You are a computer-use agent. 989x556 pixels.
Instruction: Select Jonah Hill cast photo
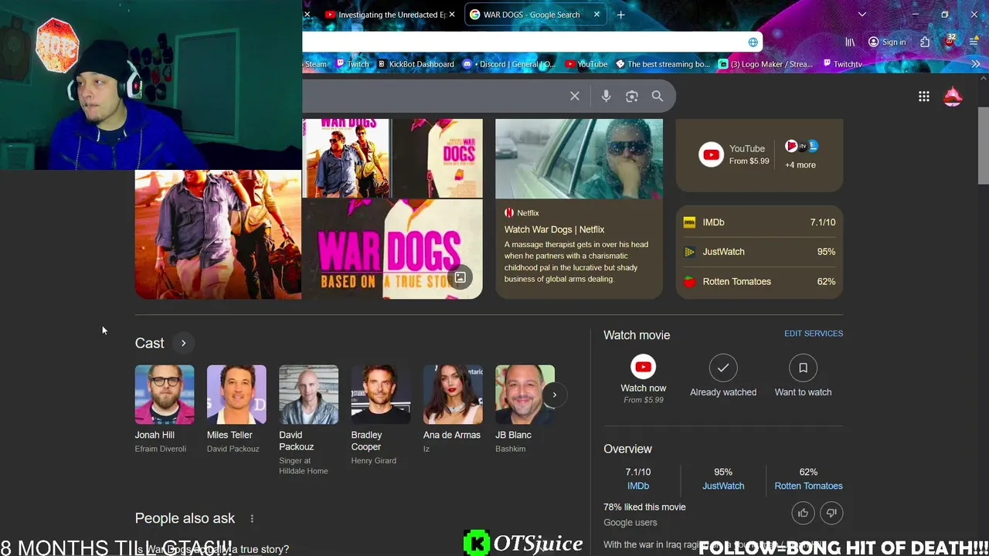165,395
